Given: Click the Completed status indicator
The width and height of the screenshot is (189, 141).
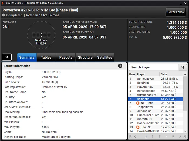Looking at the screenshot, I should coord(12,15).
